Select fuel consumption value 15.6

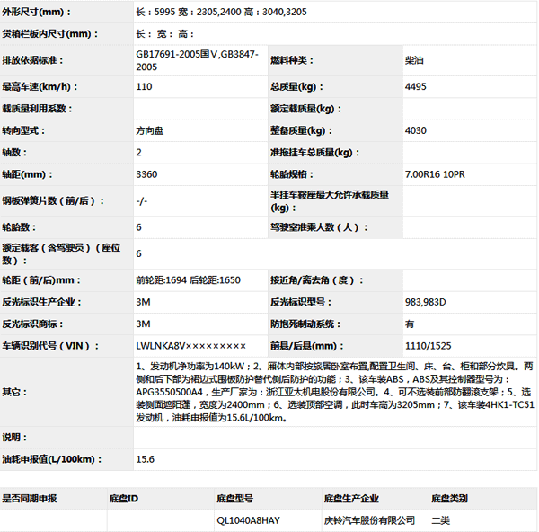[146, 459]
